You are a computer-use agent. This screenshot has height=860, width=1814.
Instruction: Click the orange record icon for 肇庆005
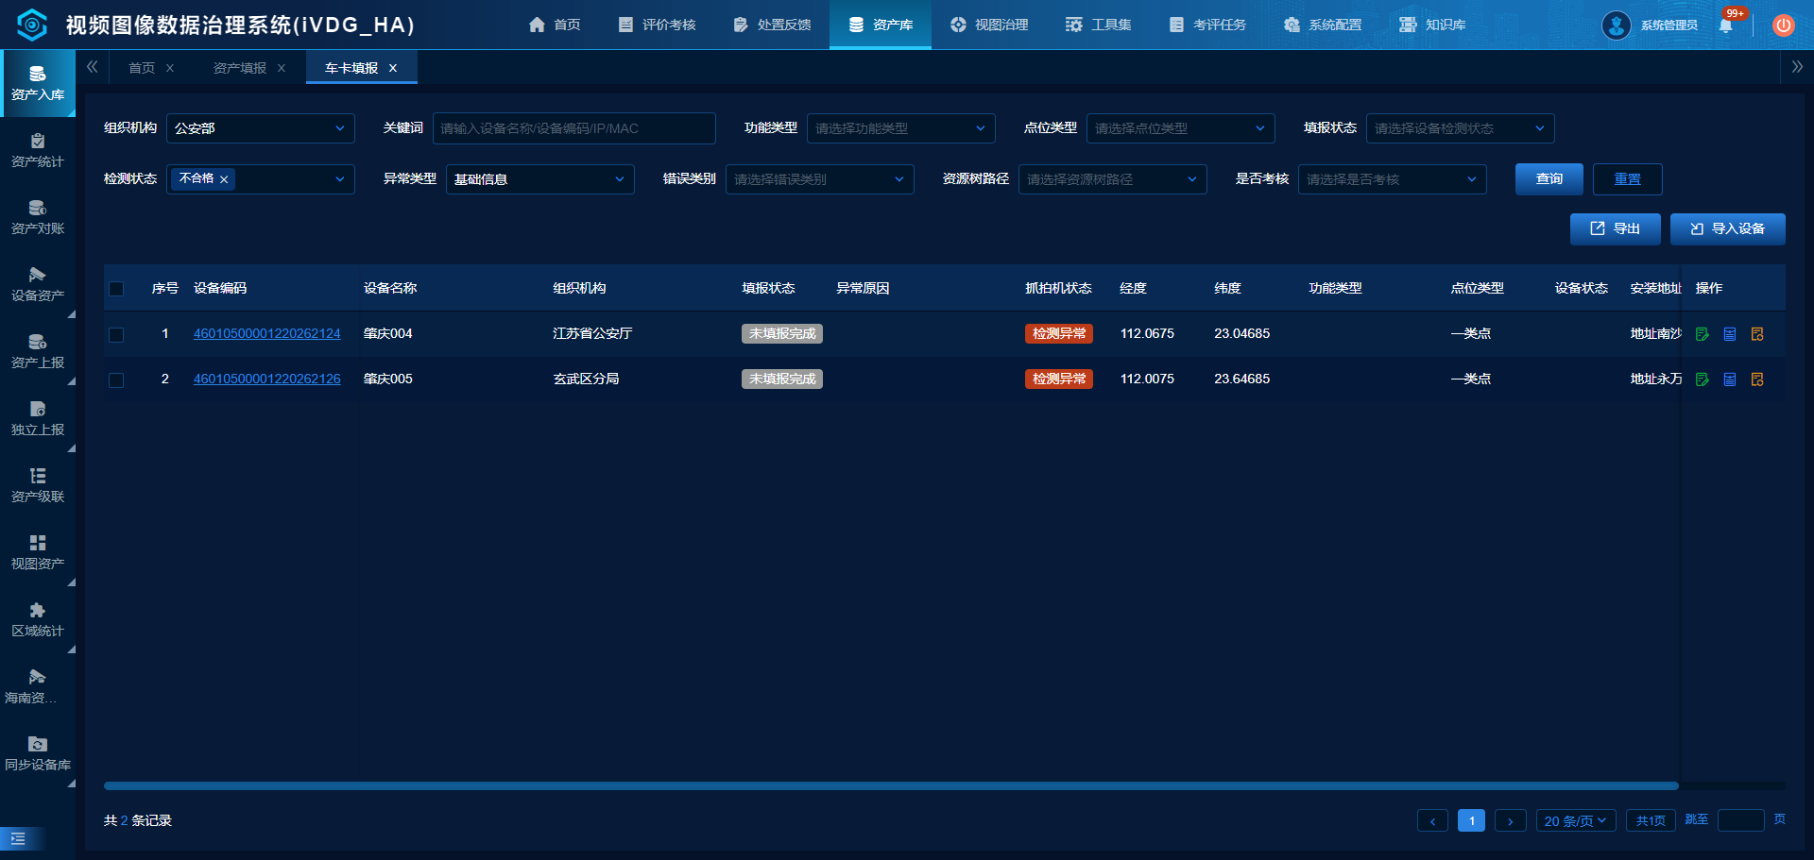click(x=1757, y=379)
